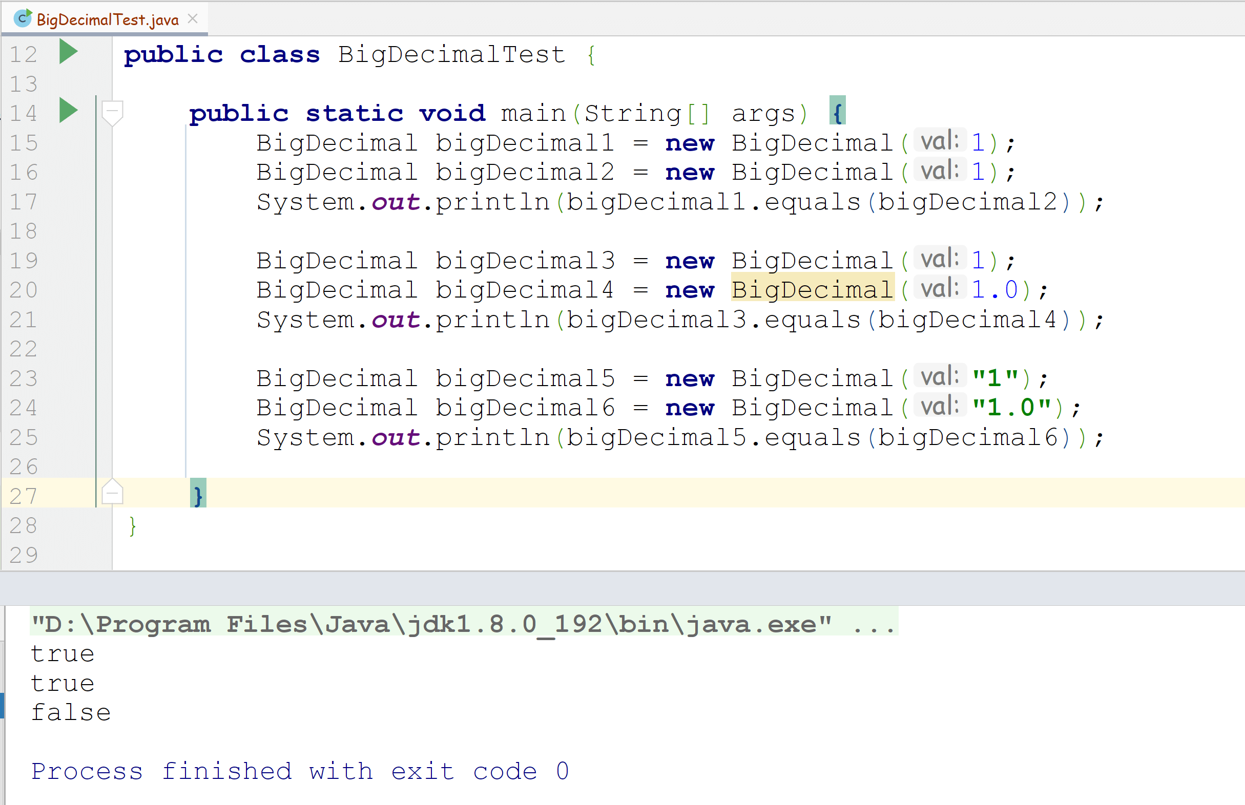This screenshot has width=1245, height=805.
Task: Collapse main method with fold marker at line 14
Action: tap(112, 110)
